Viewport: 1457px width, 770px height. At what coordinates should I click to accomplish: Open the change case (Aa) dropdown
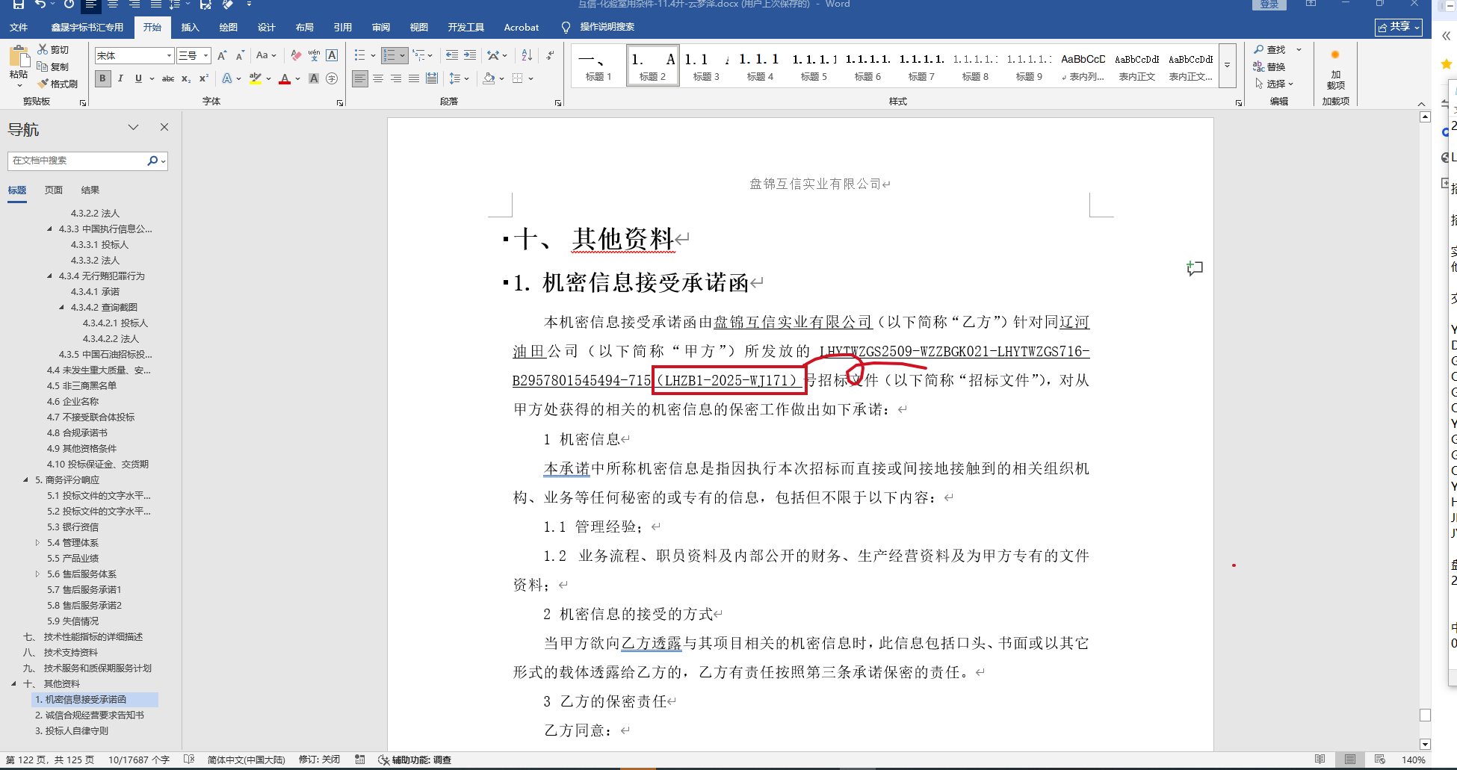(266, 55)
